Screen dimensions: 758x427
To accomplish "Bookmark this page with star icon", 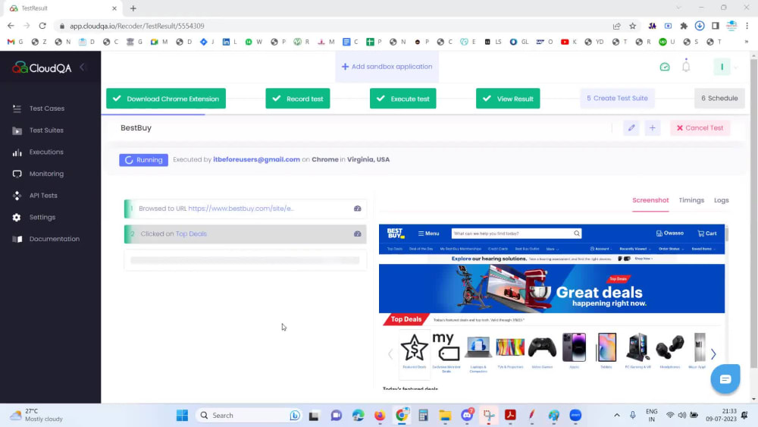I will (632, 26).
